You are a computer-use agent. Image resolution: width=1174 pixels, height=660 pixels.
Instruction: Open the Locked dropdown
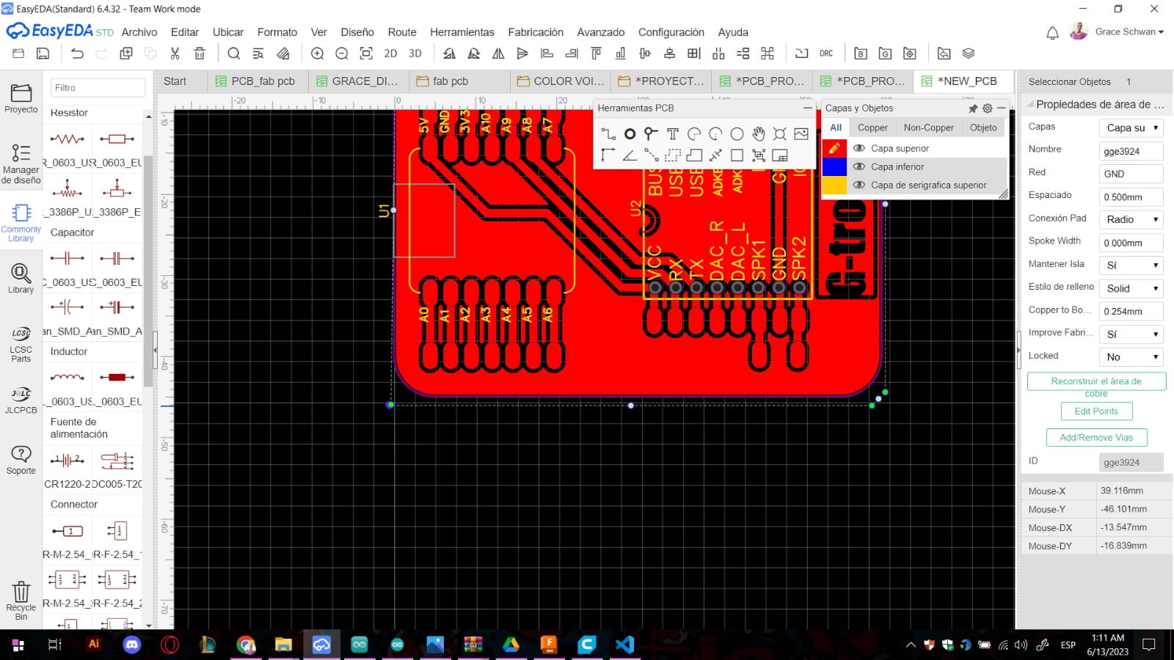(1131, 357)
